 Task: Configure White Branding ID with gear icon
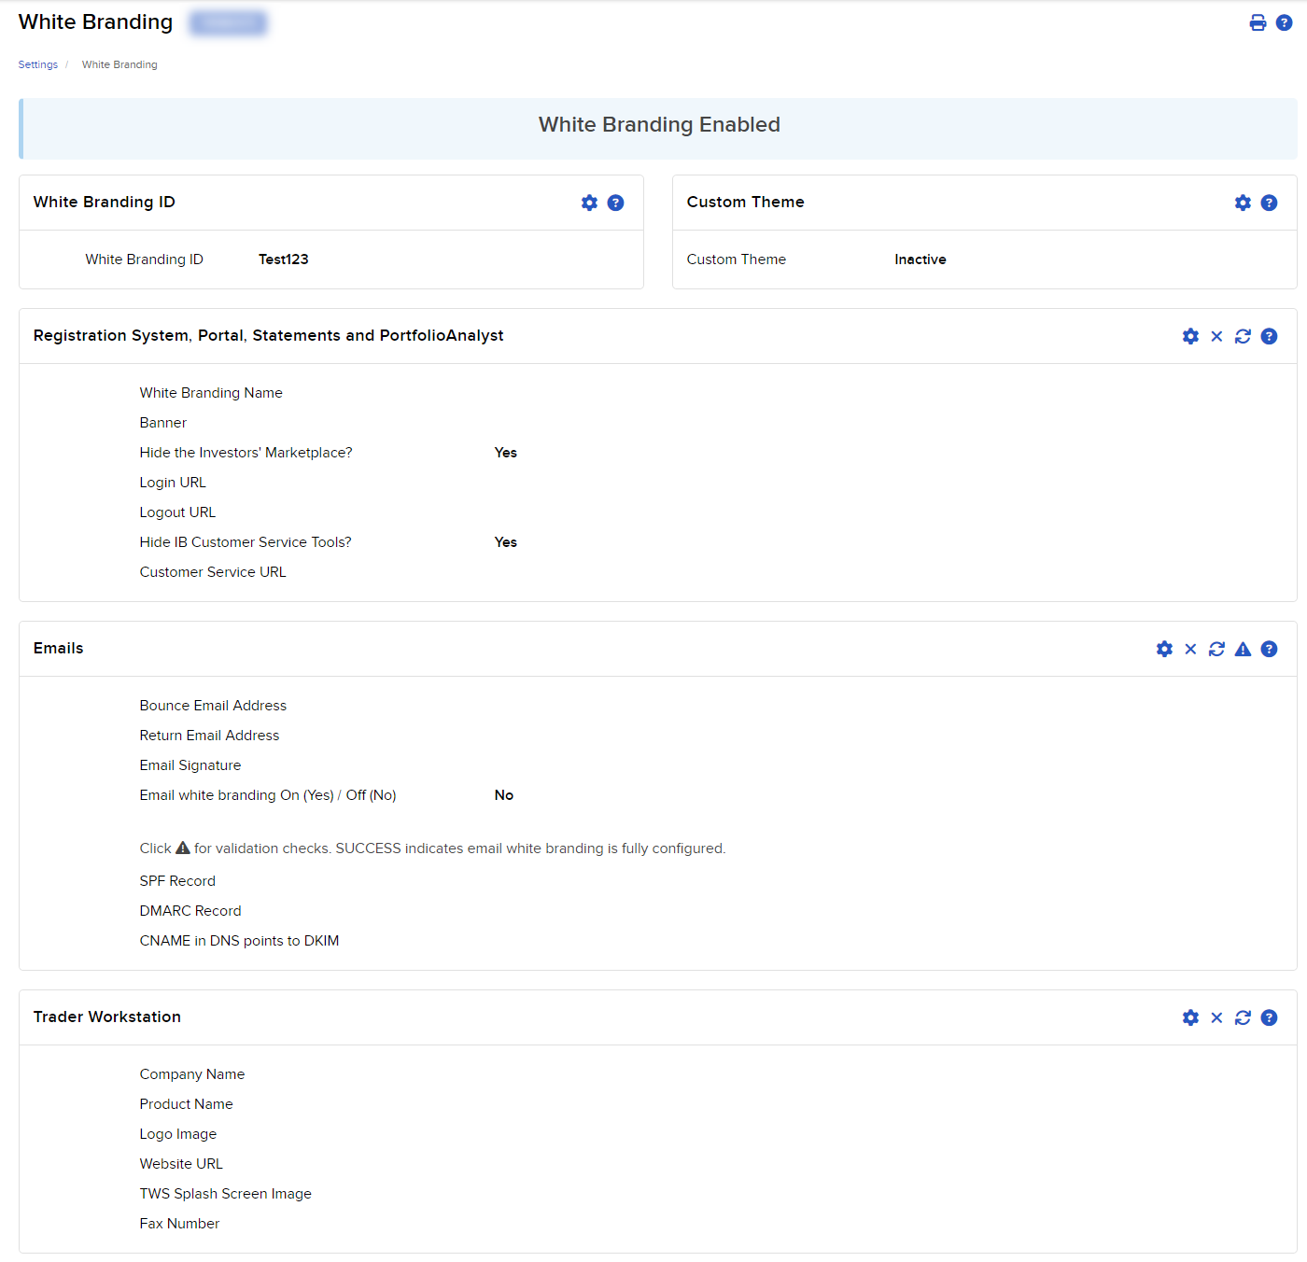[589, 203]
